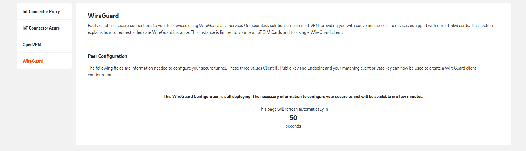Click the countdown number 50
This screenshot has height=151, width=526.
tap(293, 118)
